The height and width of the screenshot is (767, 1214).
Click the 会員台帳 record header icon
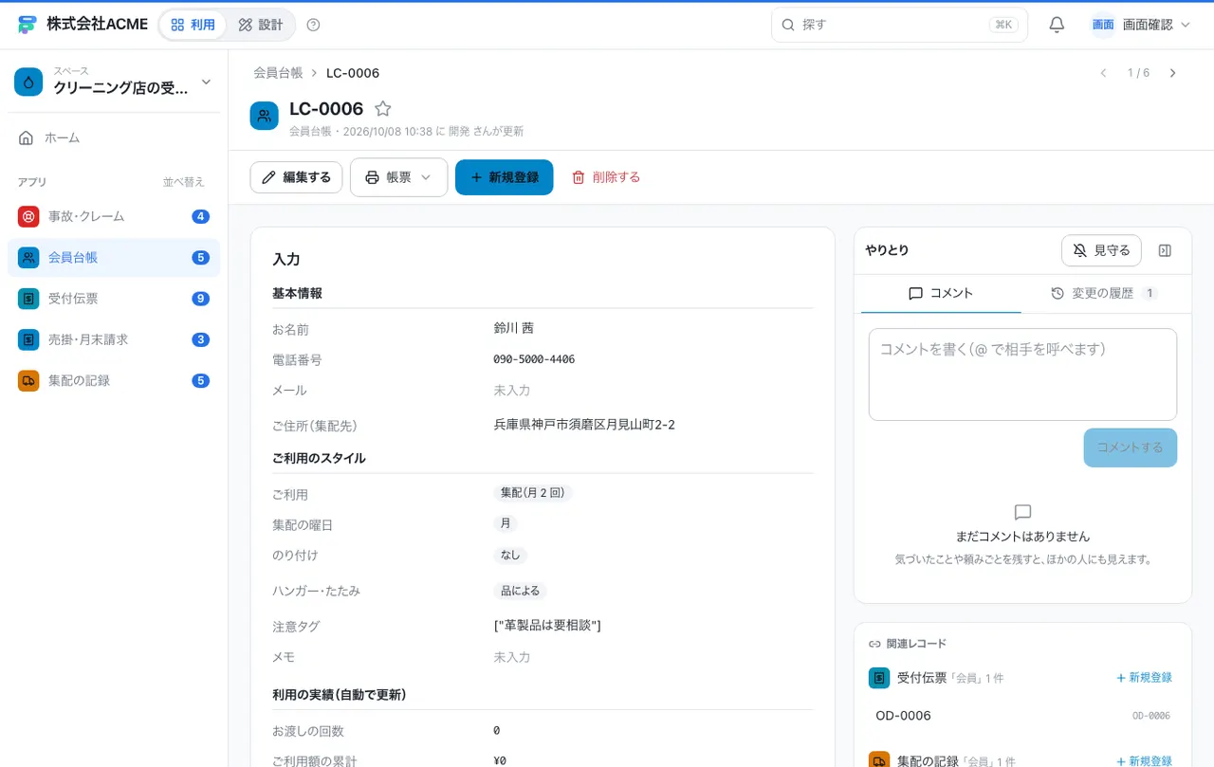(x=265, y=116)
